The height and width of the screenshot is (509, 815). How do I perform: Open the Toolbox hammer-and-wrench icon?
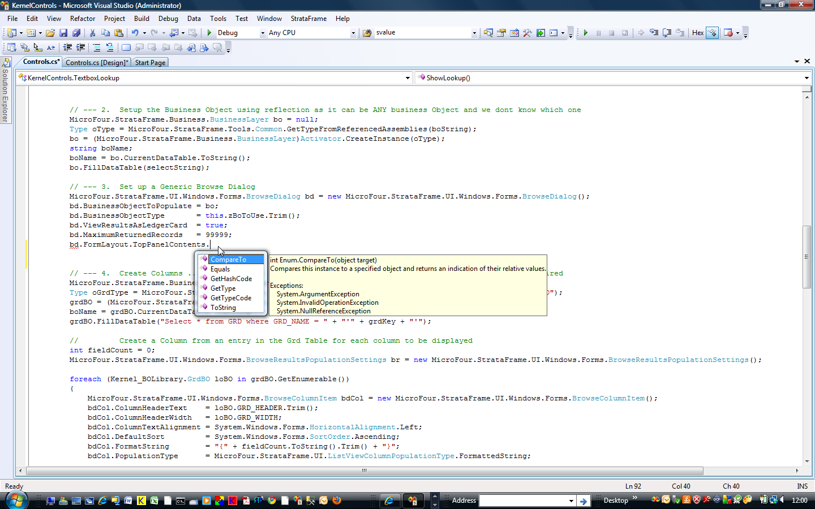coord(527,33)
